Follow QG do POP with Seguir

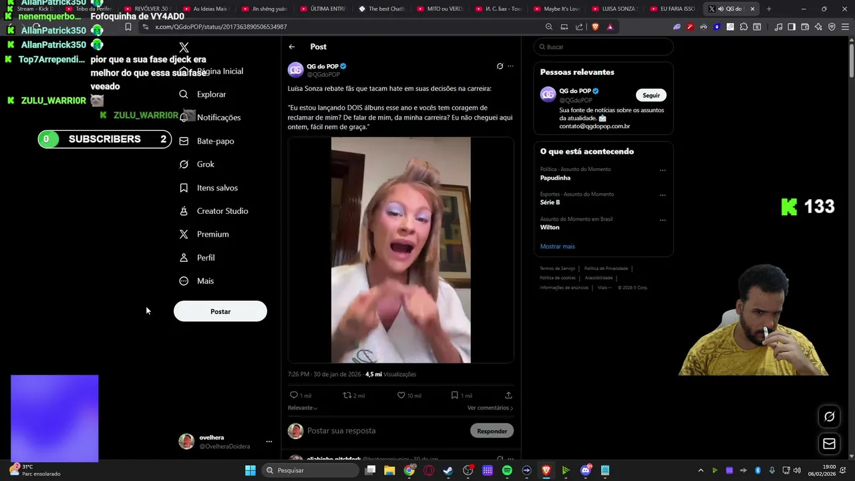pos(651,95)
